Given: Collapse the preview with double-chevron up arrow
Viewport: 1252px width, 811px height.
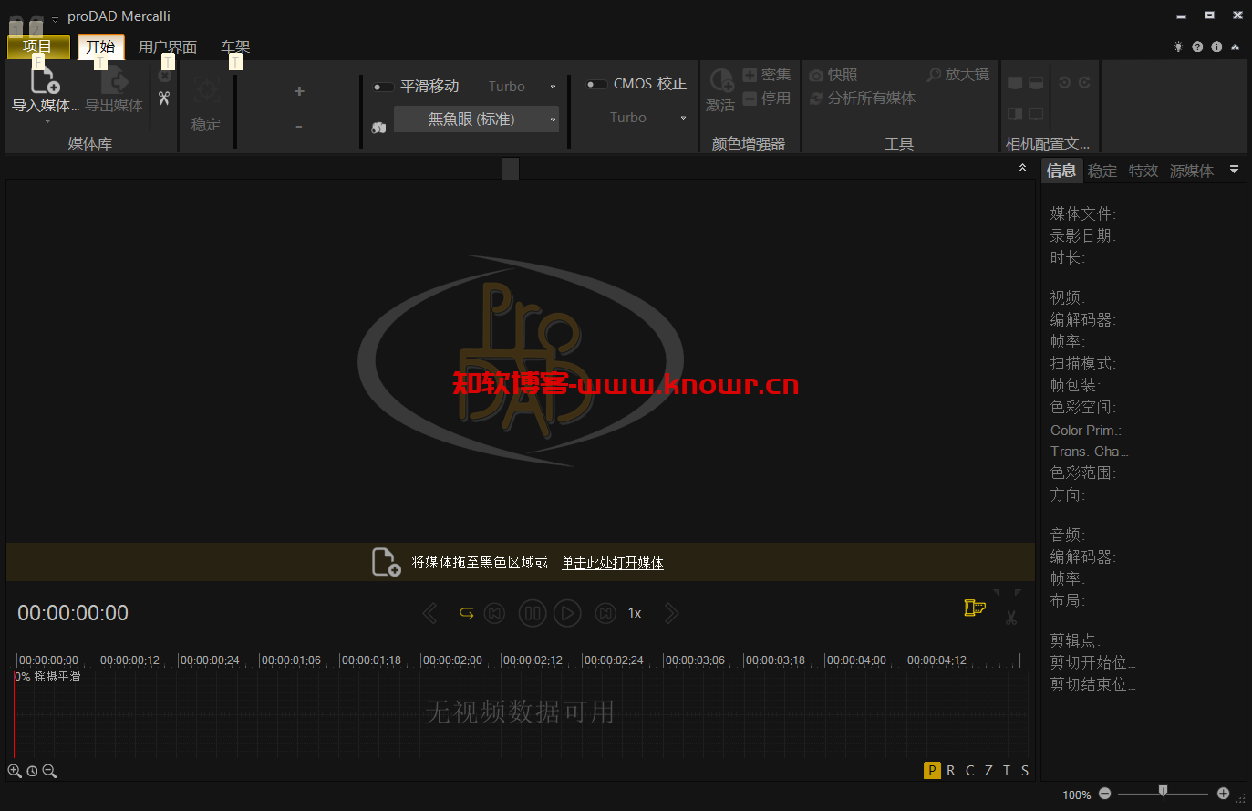Looking at the screenshot, I should tap(1022, 168).
